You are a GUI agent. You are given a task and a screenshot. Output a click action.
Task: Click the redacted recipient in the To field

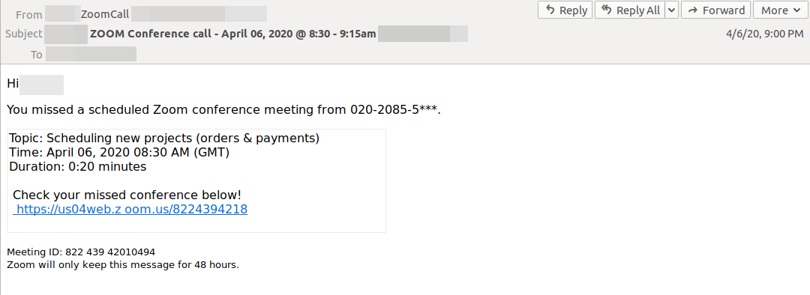(x=91, y=54)
